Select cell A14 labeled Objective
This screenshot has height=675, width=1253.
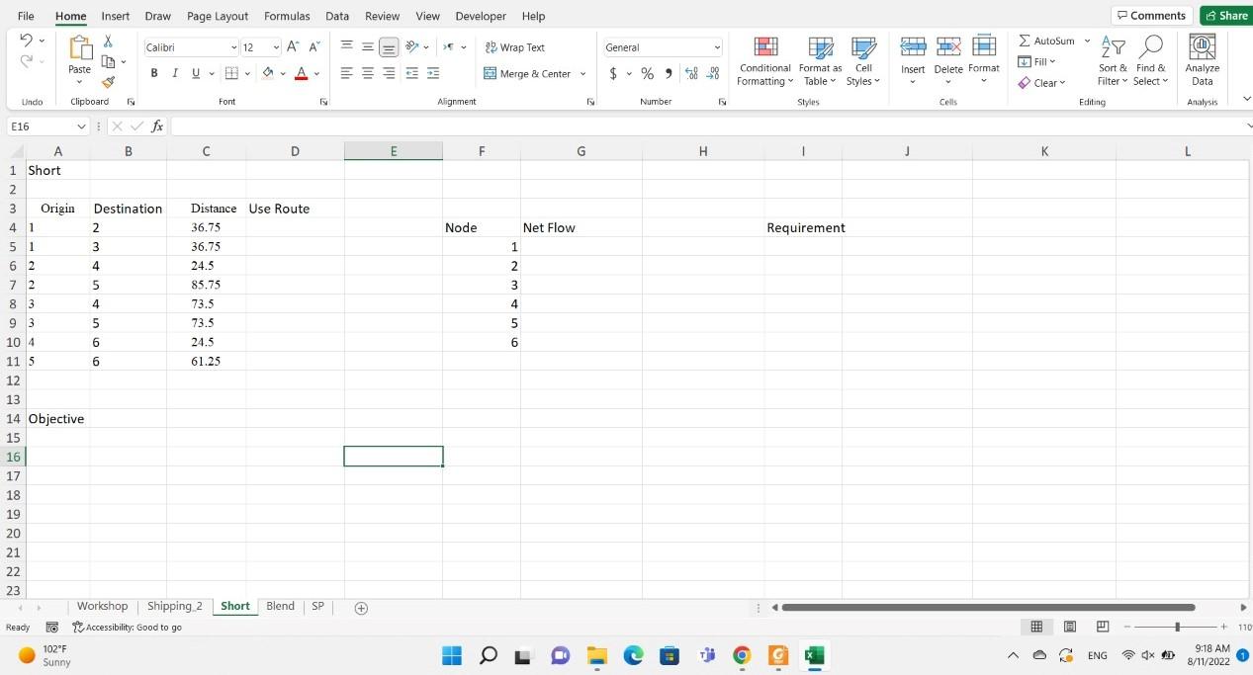(57, 419)
